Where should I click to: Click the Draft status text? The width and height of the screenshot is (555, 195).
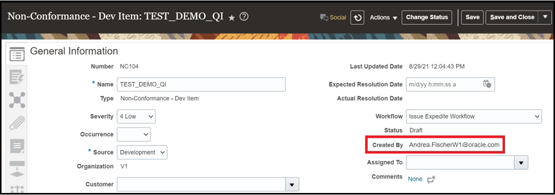[x=416, y=130]
